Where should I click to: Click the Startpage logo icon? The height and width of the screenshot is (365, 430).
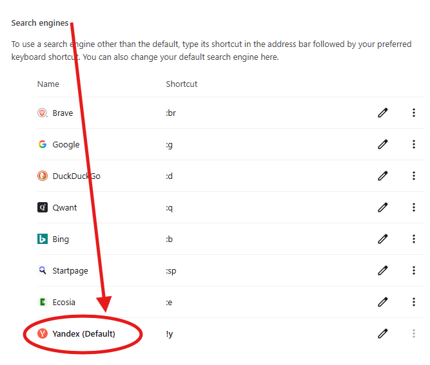click(43, 270)
